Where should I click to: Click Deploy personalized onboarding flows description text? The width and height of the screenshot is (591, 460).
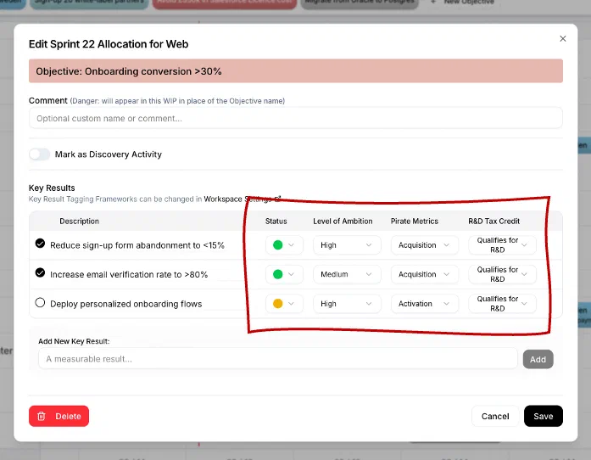point(125,304)
